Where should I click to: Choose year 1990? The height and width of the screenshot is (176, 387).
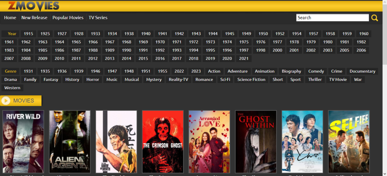point(126,50)
